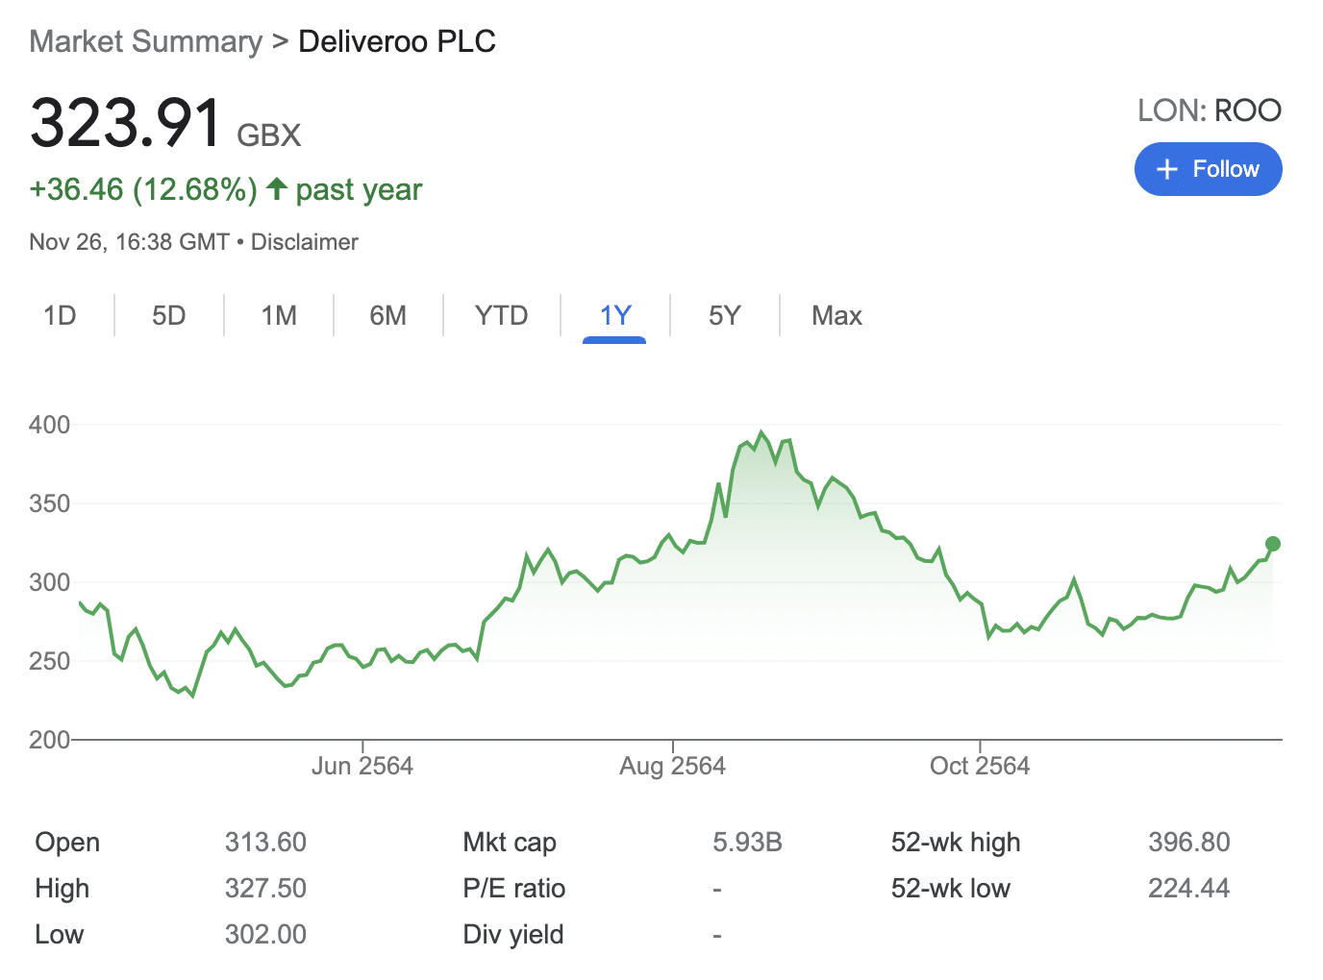Viewport: 1323px width, 980px height.
Task: Open the Disclaimer link
Action: click(x=304, y=242)
